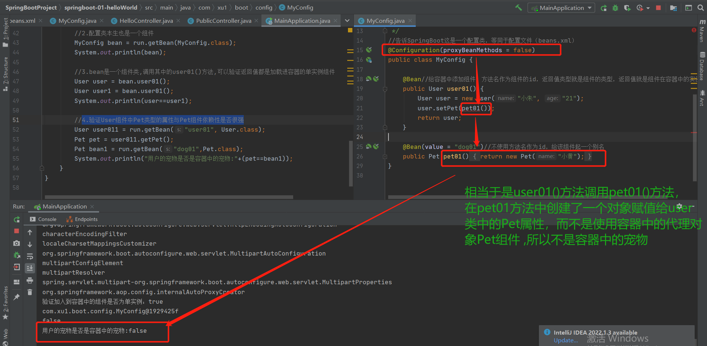Run MainApplication with coverage

[627, 8]
